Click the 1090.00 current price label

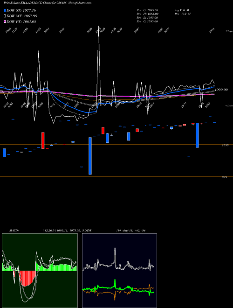click(221, 90)
